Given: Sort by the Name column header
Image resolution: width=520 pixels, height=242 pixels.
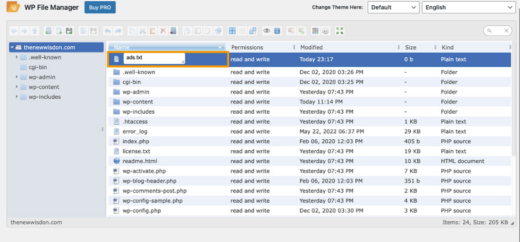Looking at the screenshot, I should click(x=166, y=47).
